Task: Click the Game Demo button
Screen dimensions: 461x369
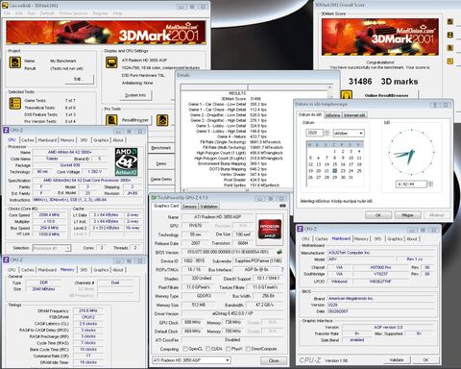Action: [x=161, y=179]
